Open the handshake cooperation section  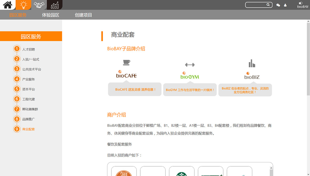[x=39, y=5]
